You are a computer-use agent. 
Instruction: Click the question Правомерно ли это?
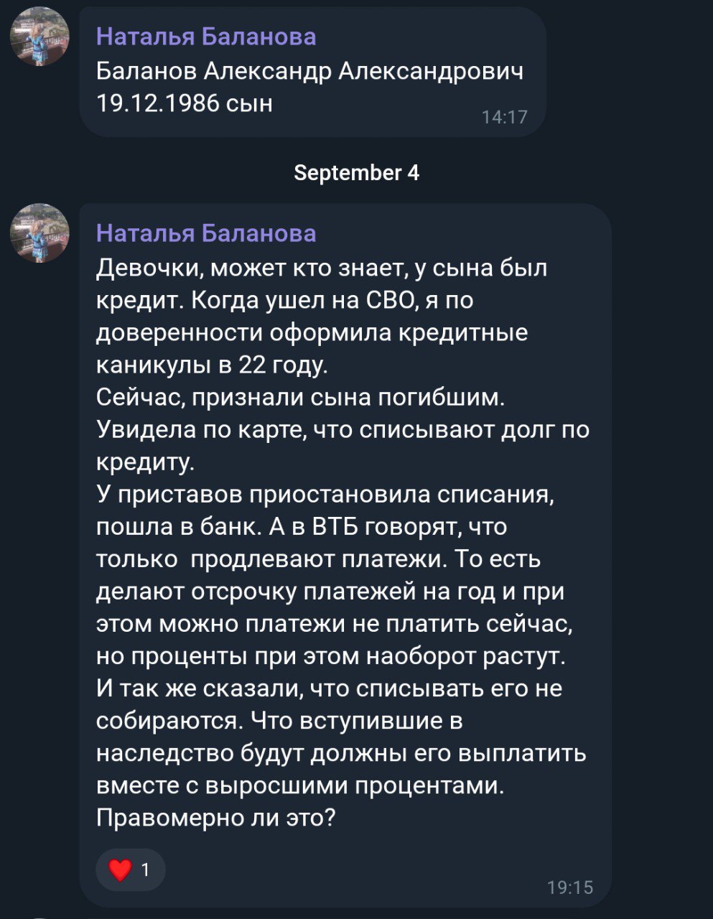click(216, 818)
